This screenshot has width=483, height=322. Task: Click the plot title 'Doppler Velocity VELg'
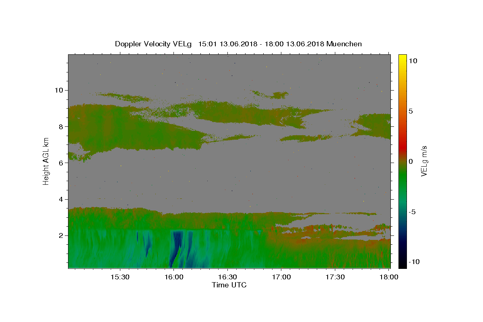pyautogui.click(x=154, y=44)
